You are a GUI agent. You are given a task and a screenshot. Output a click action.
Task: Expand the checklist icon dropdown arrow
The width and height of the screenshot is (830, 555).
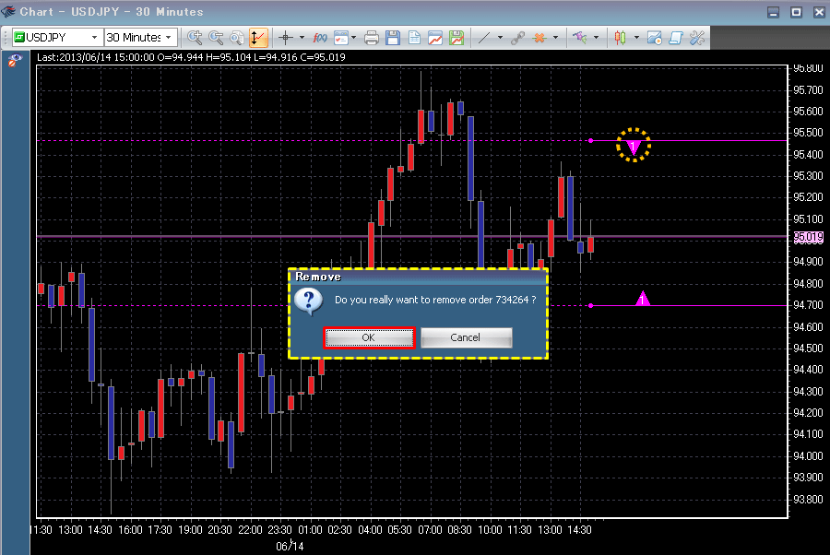coord(353,38)
